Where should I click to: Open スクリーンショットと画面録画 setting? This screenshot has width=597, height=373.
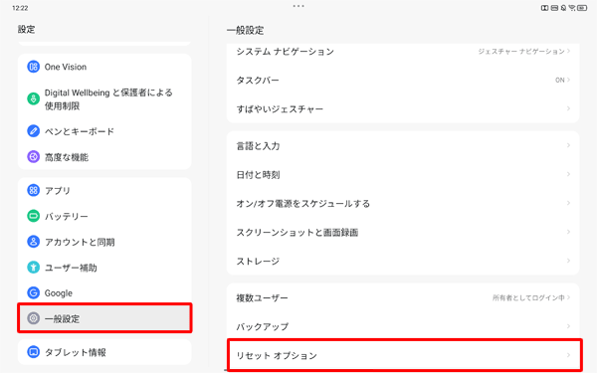click(x=403, y=232)
